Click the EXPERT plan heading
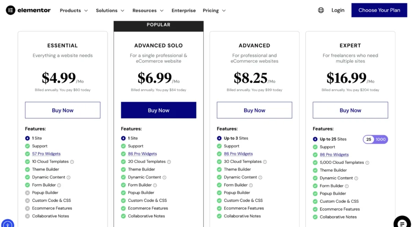The height and width of the screenshot is (227, 412). pos(350,46)
